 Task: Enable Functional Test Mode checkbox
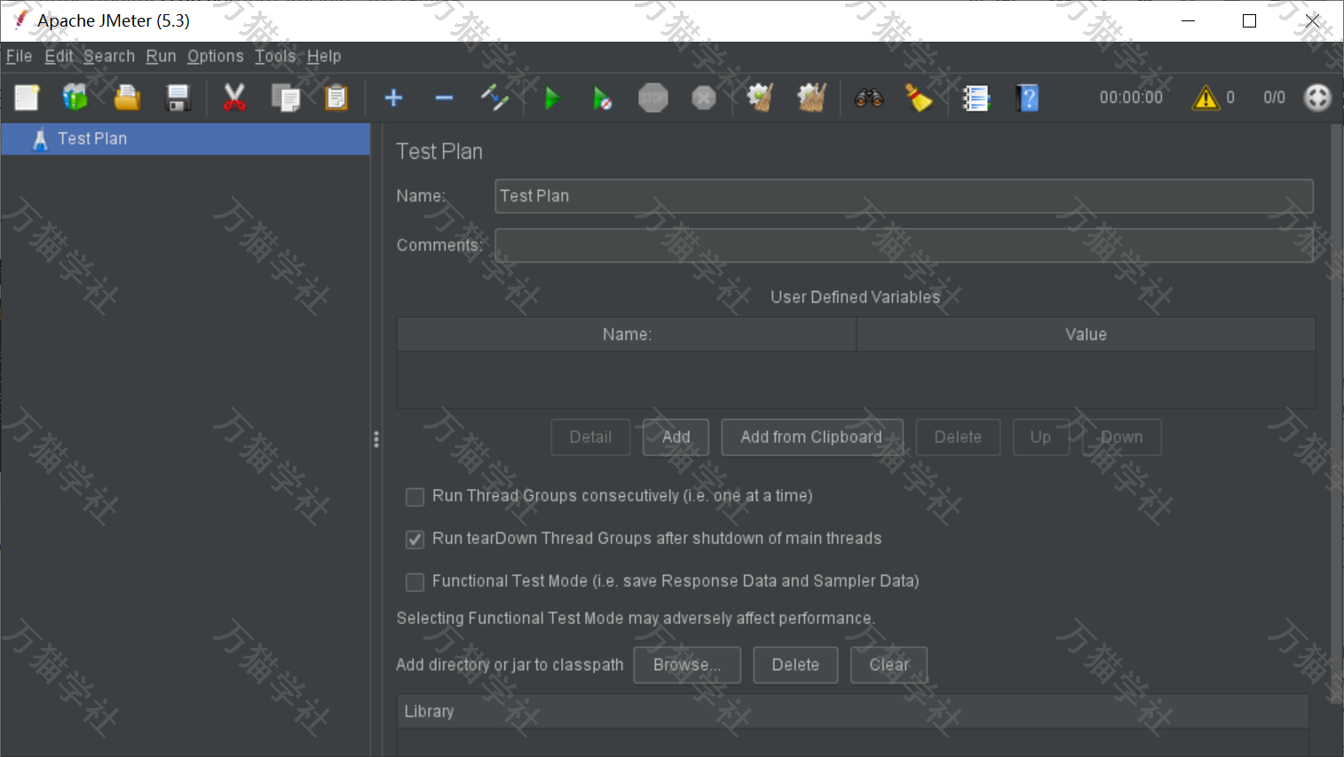(415, 581)
